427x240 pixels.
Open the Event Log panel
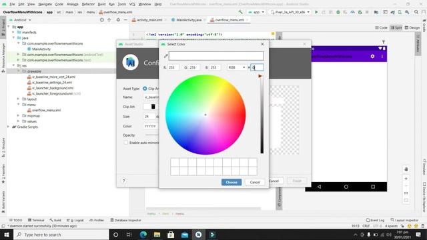[x=375, y=220]
